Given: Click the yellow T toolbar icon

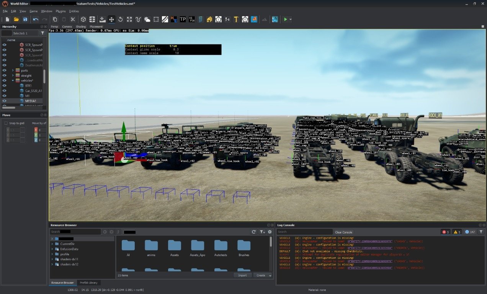Looking at the screenshot, I should tap(236, 19).
